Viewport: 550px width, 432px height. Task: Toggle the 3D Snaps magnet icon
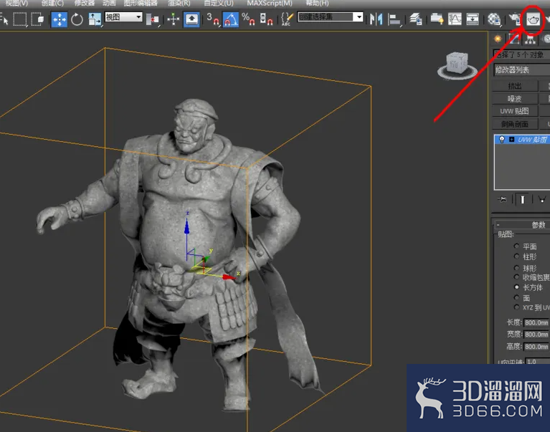tap(212, 19)
